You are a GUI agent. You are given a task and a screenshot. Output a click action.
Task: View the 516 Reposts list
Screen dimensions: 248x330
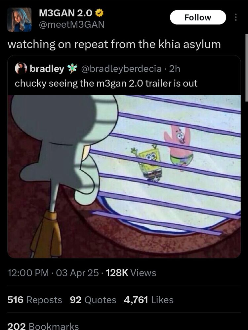pyautogui.click(x=35, y=300)
